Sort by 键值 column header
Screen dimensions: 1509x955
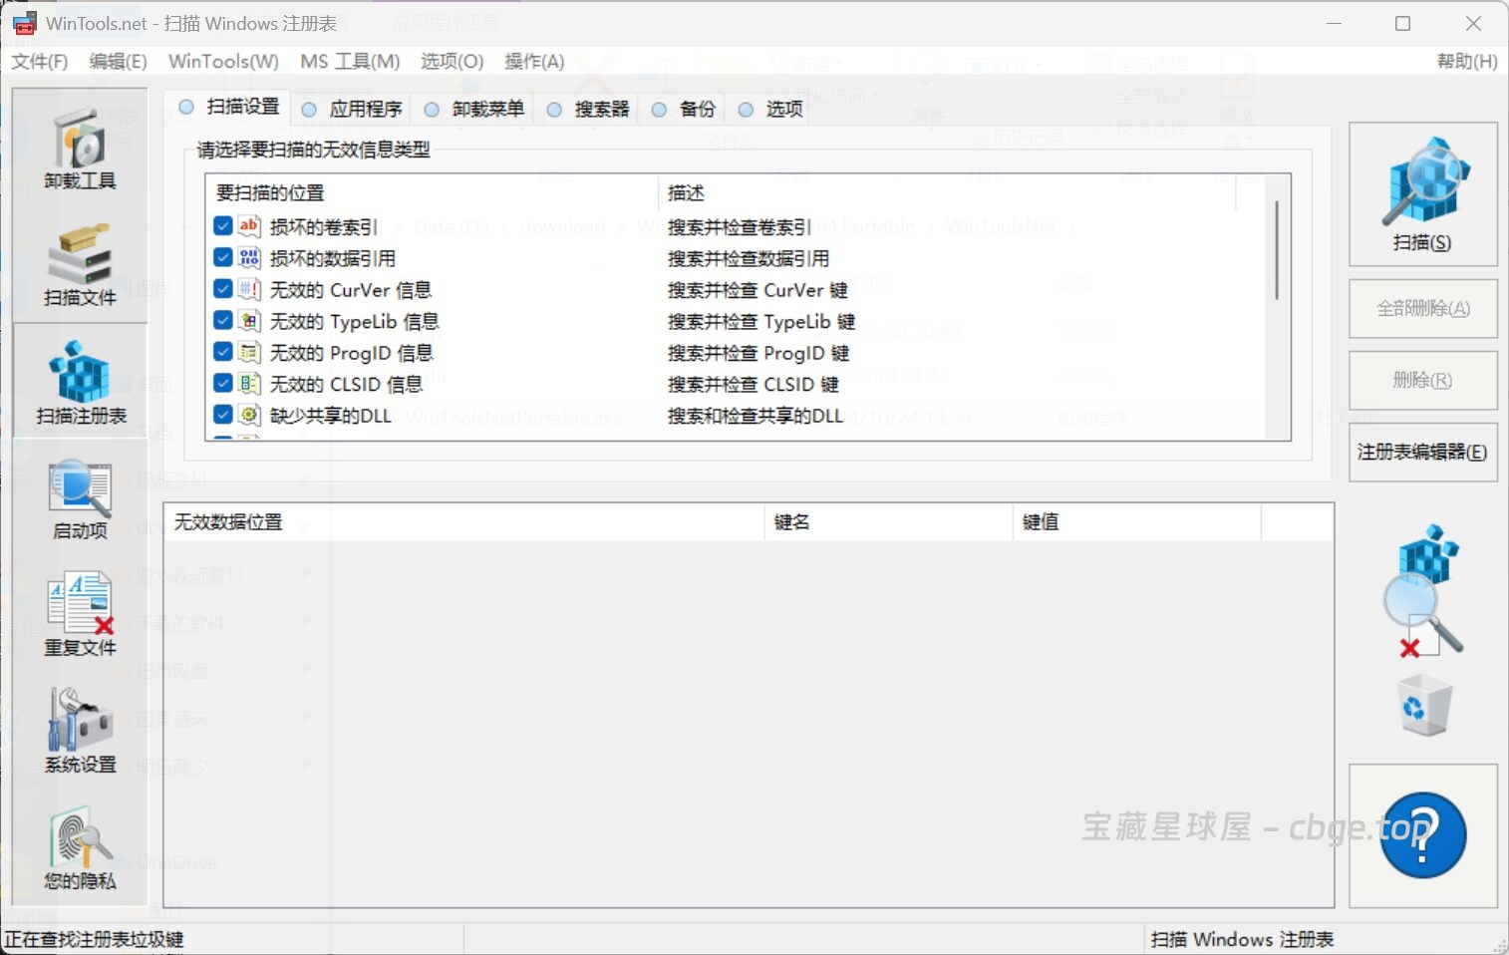pyautogui.click(x=1137, y=521)
